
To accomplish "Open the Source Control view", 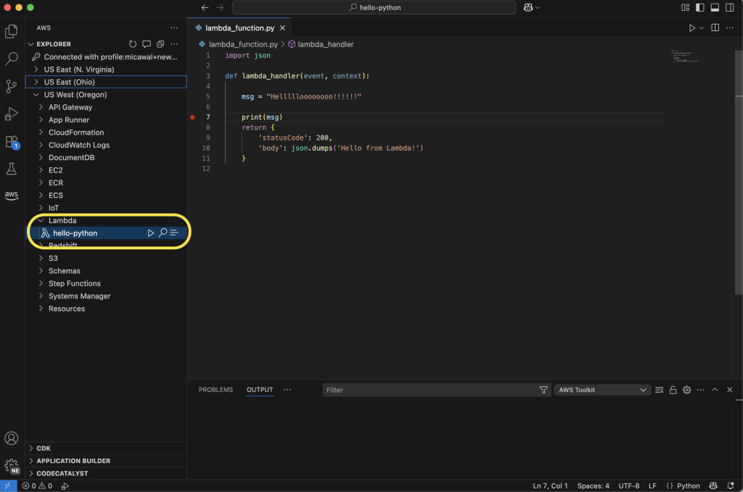I will pyautogui.click(x=11, y=86).
